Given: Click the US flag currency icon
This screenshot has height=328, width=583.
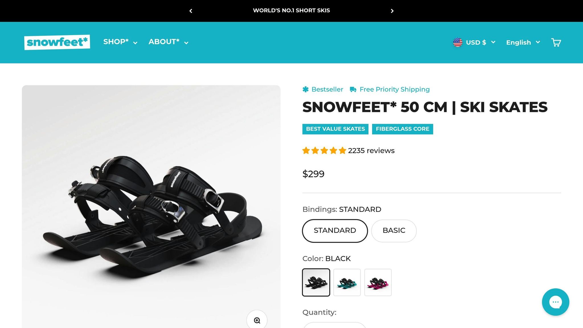Looking at the screenshot, I should coord(457,42).
